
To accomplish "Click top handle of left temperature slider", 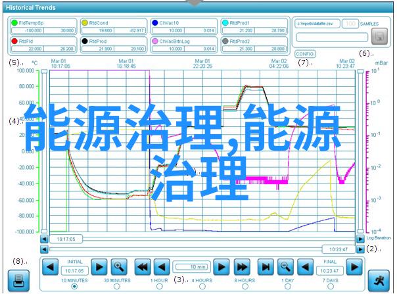I will 44,72.
